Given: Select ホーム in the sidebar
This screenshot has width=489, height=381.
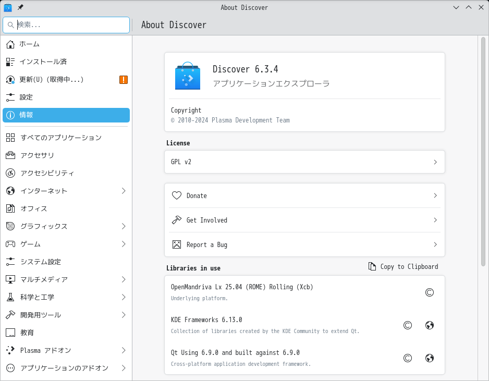Looking at the screenshot, I should (x=66, y=44).
